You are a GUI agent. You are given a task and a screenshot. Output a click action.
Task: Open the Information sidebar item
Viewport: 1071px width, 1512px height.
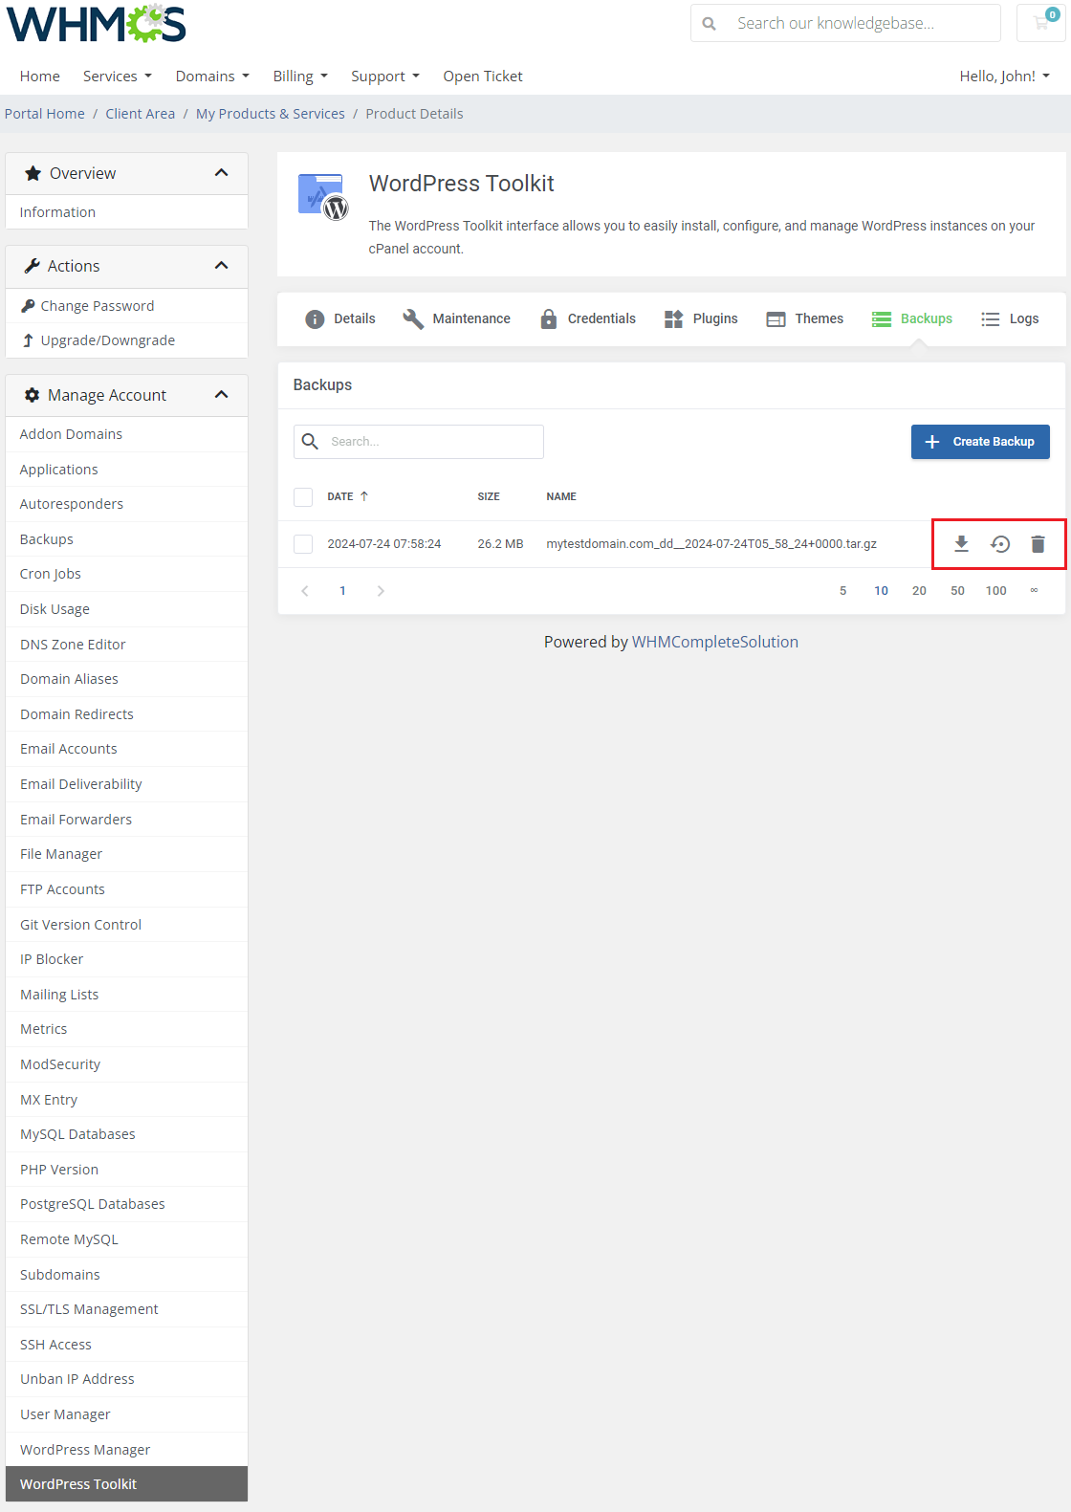126,212
